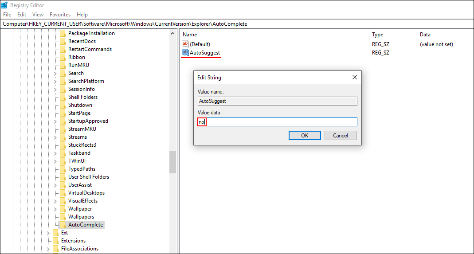Image resolution: width=474 pixels, height=254 pixels.
Task: Click the User Shell Folders folder icon
Action: pyautogui.click(x=63, y=177)
